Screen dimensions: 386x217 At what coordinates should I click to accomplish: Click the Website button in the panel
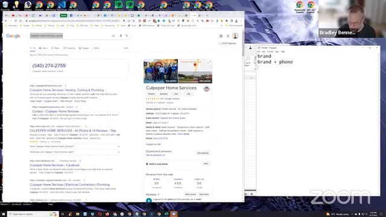151,94
